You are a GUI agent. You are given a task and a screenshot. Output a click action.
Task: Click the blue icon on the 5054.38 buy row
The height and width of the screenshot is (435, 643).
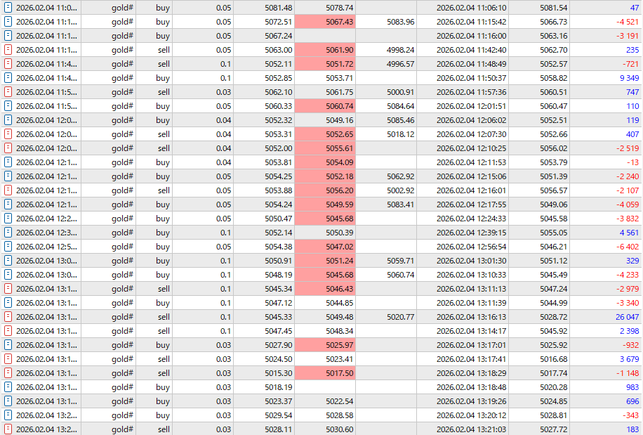click(x=8, y=247)
